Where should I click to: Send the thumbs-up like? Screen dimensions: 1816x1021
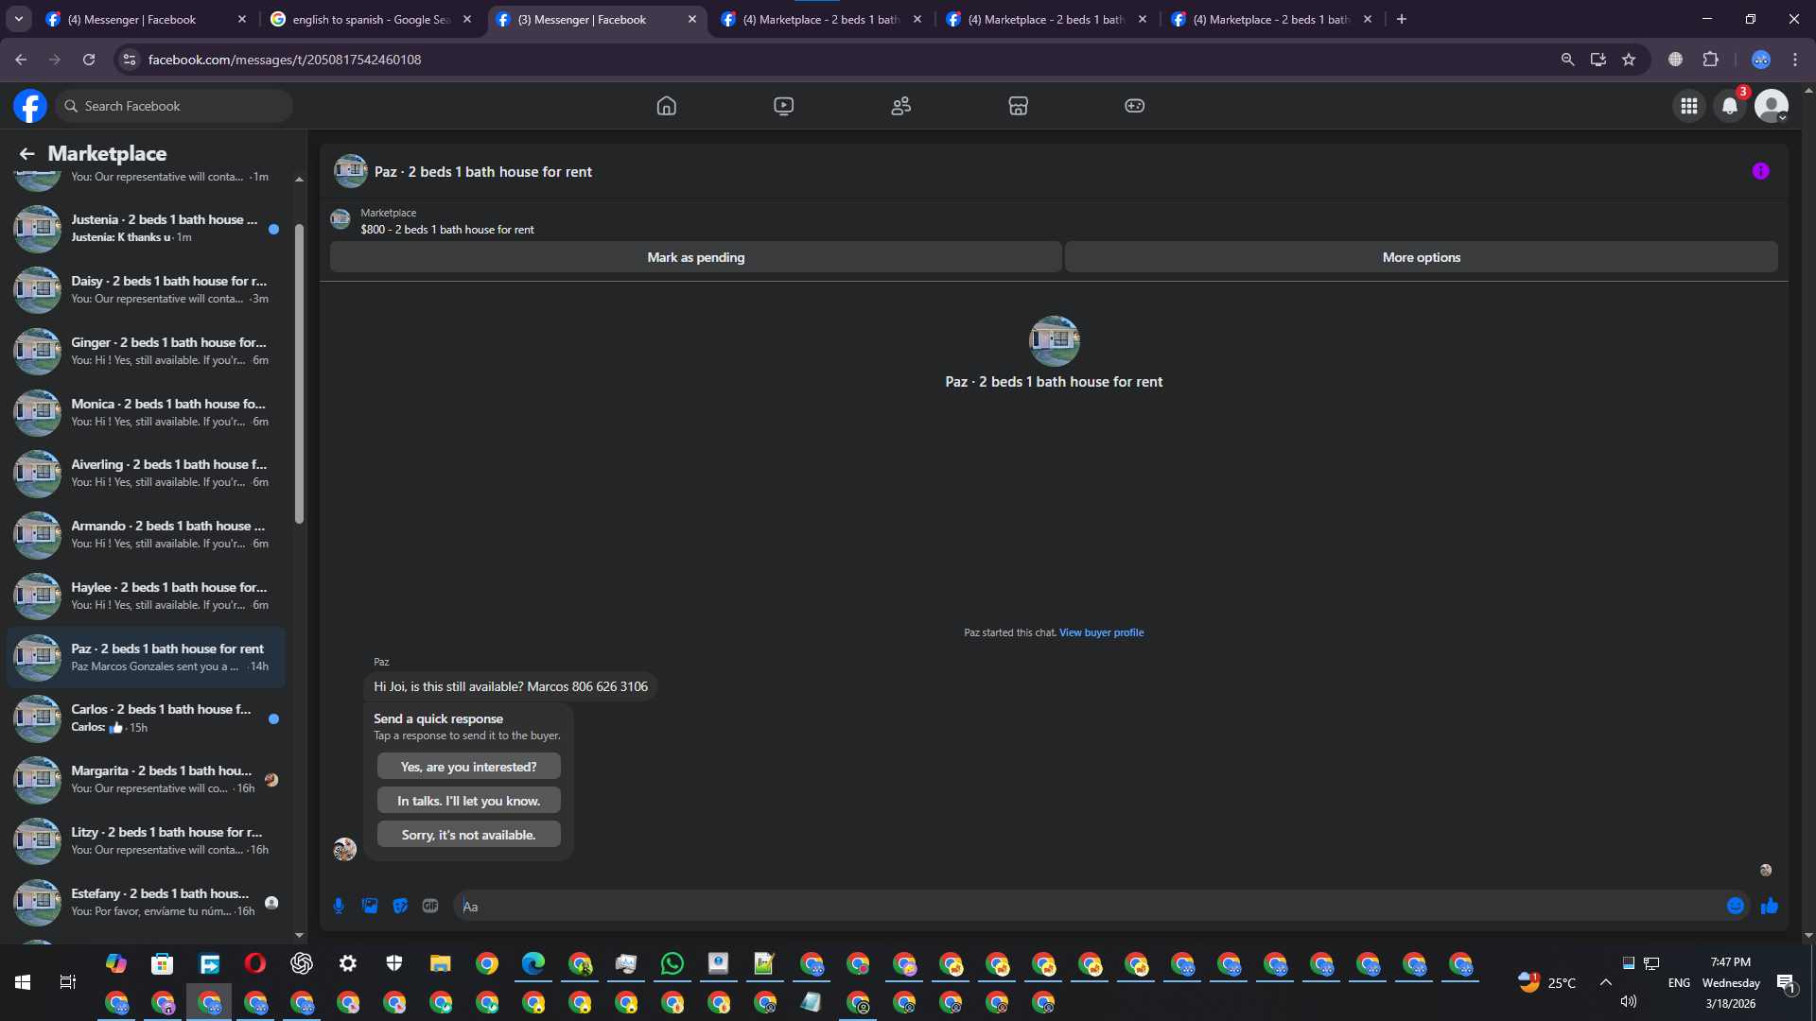pyautogui.click(x=1769, y=906)
